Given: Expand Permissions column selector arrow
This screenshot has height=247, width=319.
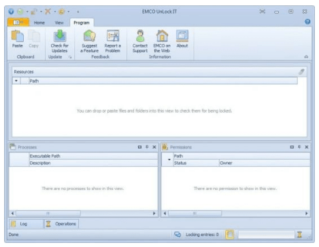Looking at the screenshot, I should pos(169,159).
